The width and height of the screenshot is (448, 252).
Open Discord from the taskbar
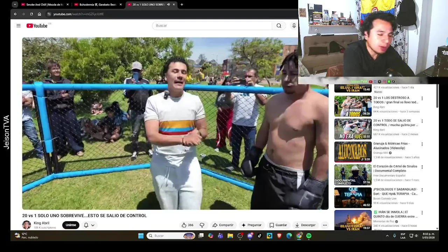tap(250, 236)
